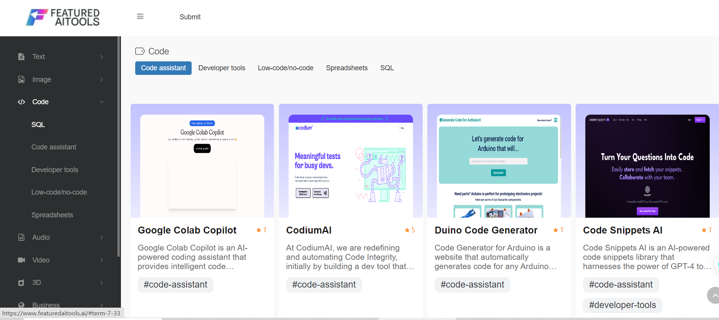The width and height of the screenshot is (719, 320).
Task: Open the Google Colab Copilot thumbnail
Action: click(202, 161)
